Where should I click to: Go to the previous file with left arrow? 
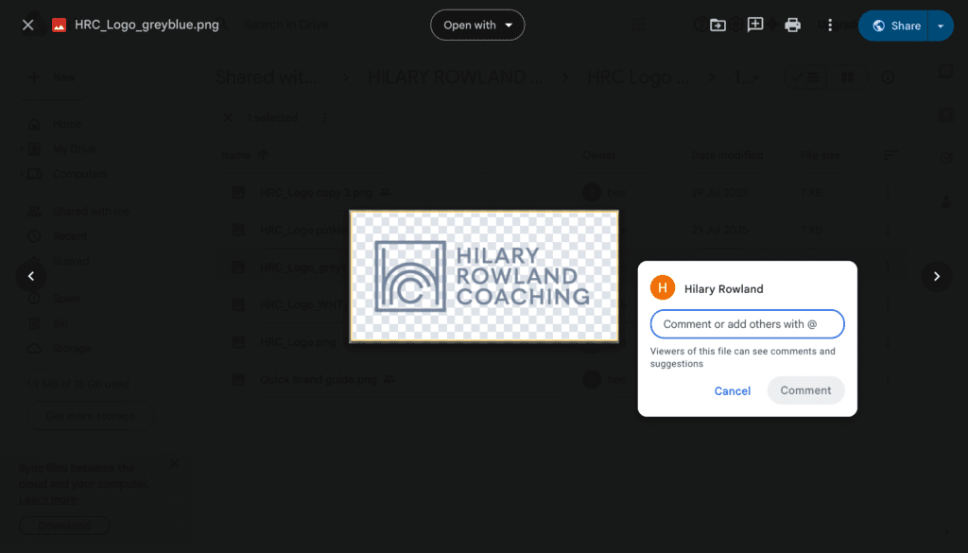(31, 276)
